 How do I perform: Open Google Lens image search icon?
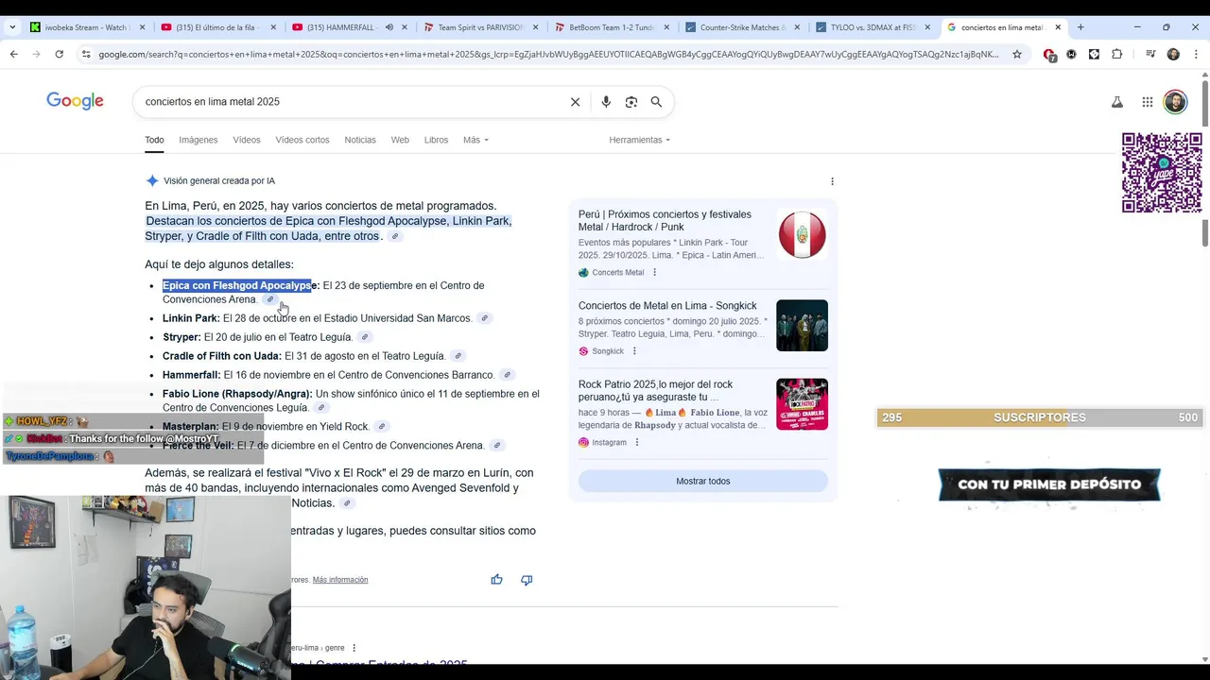click(x=631, y=102)
